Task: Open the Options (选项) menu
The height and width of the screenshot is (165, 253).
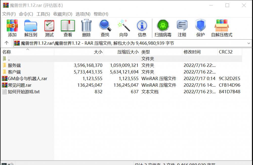Action: point(83,14)
